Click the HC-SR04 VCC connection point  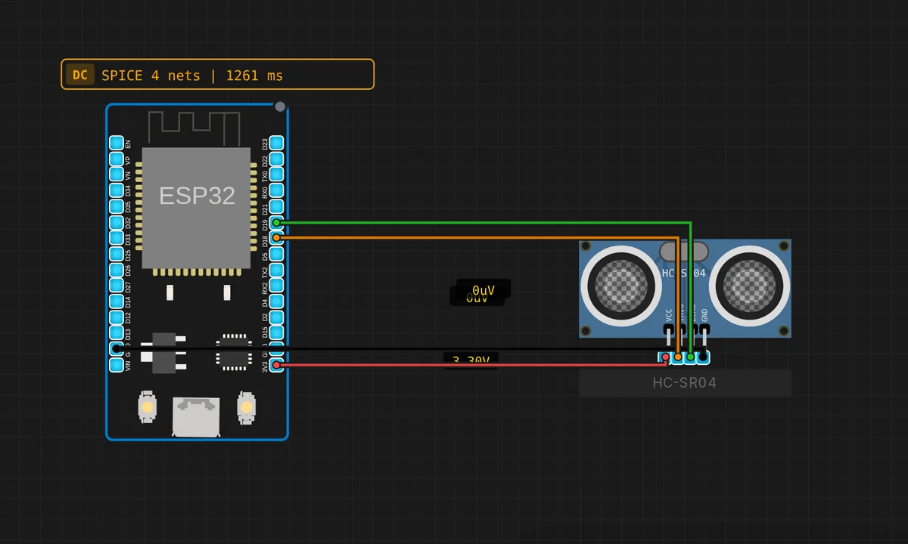[x=666, y=356]
